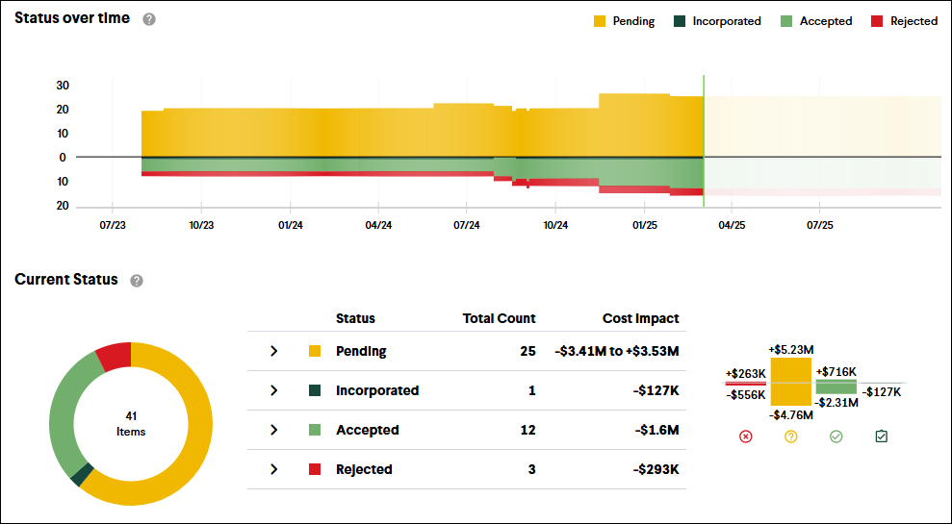Click help icon beside Status over time
Image resolution: width=952 pixels, height=524 pixels.
pos(149,19)
